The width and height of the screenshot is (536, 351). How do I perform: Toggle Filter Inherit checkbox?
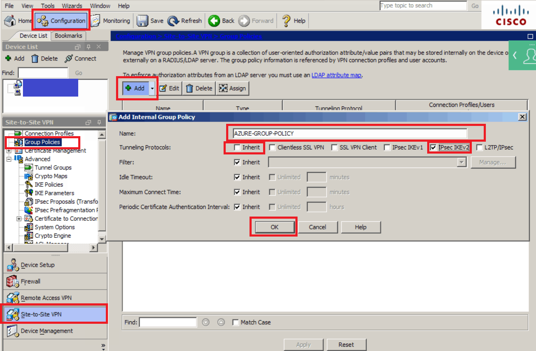click(237, 162)
